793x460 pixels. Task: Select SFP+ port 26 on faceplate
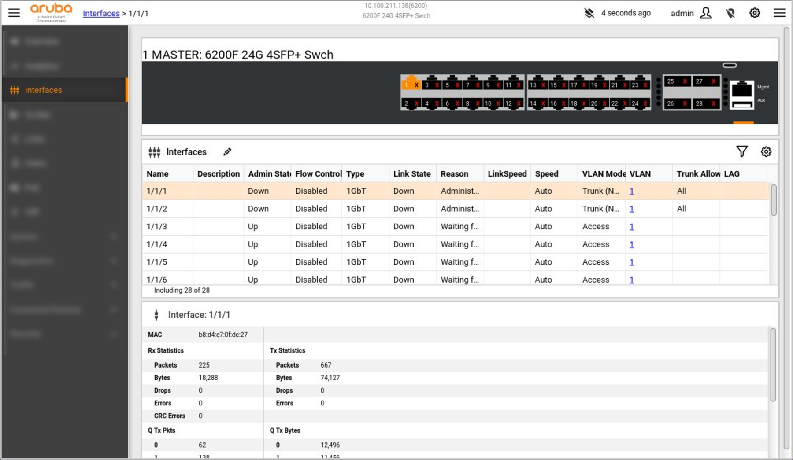tap(677, 103)
